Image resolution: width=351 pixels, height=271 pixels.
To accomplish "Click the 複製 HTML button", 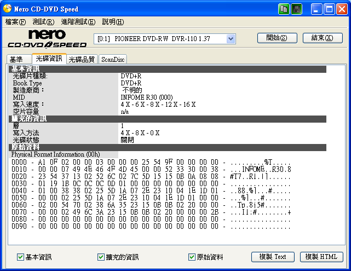I will [x=321, y=257].
